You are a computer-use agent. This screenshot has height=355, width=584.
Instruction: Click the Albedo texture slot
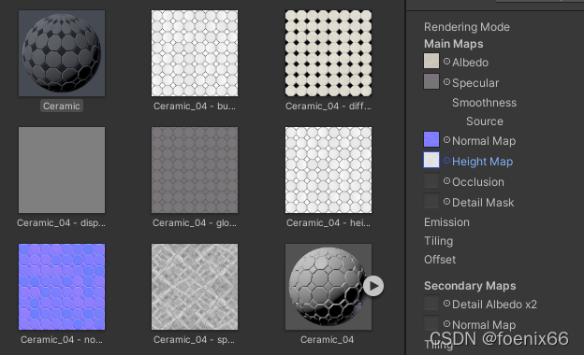click(x=431, y=61)
